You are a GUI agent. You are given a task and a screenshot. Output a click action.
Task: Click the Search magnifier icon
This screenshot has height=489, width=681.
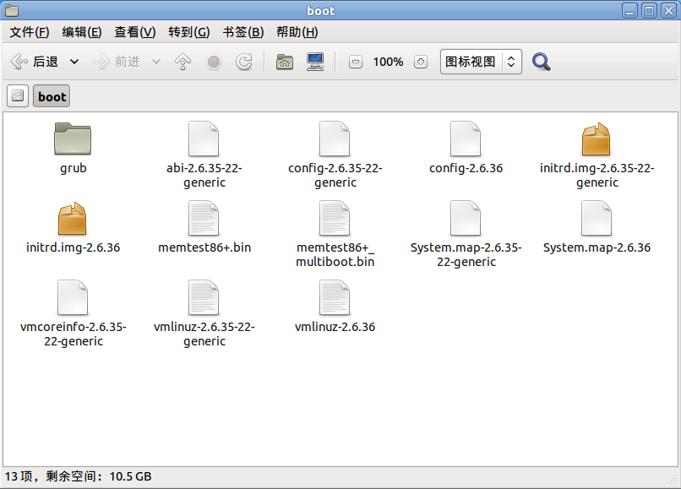point(541,62)
